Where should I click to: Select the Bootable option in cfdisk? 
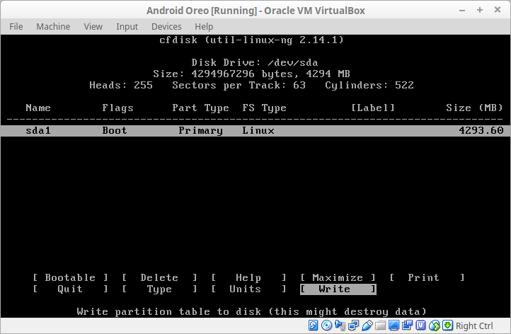(x=70, y=277)
